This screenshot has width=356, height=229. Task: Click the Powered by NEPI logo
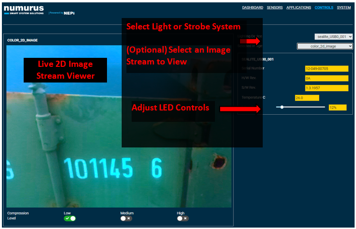[62, 13]
